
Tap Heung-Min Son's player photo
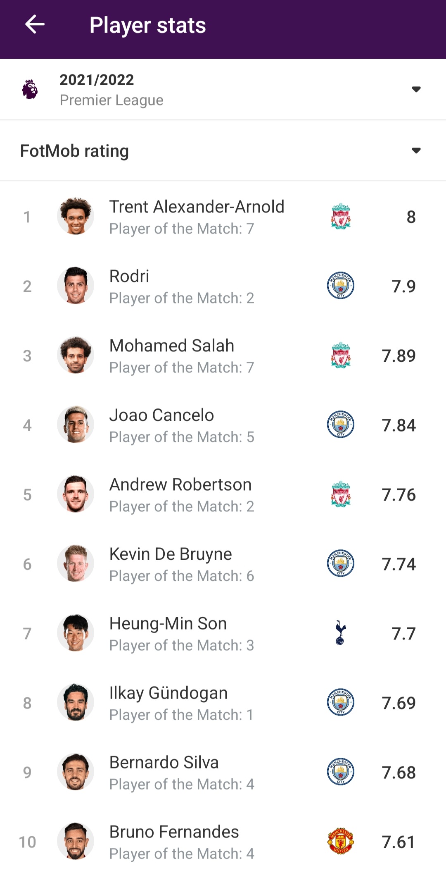(76, 633)
